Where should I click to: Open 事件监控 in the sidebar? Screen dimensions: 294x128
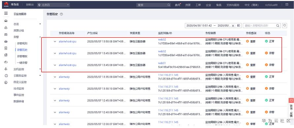point(19,95)
